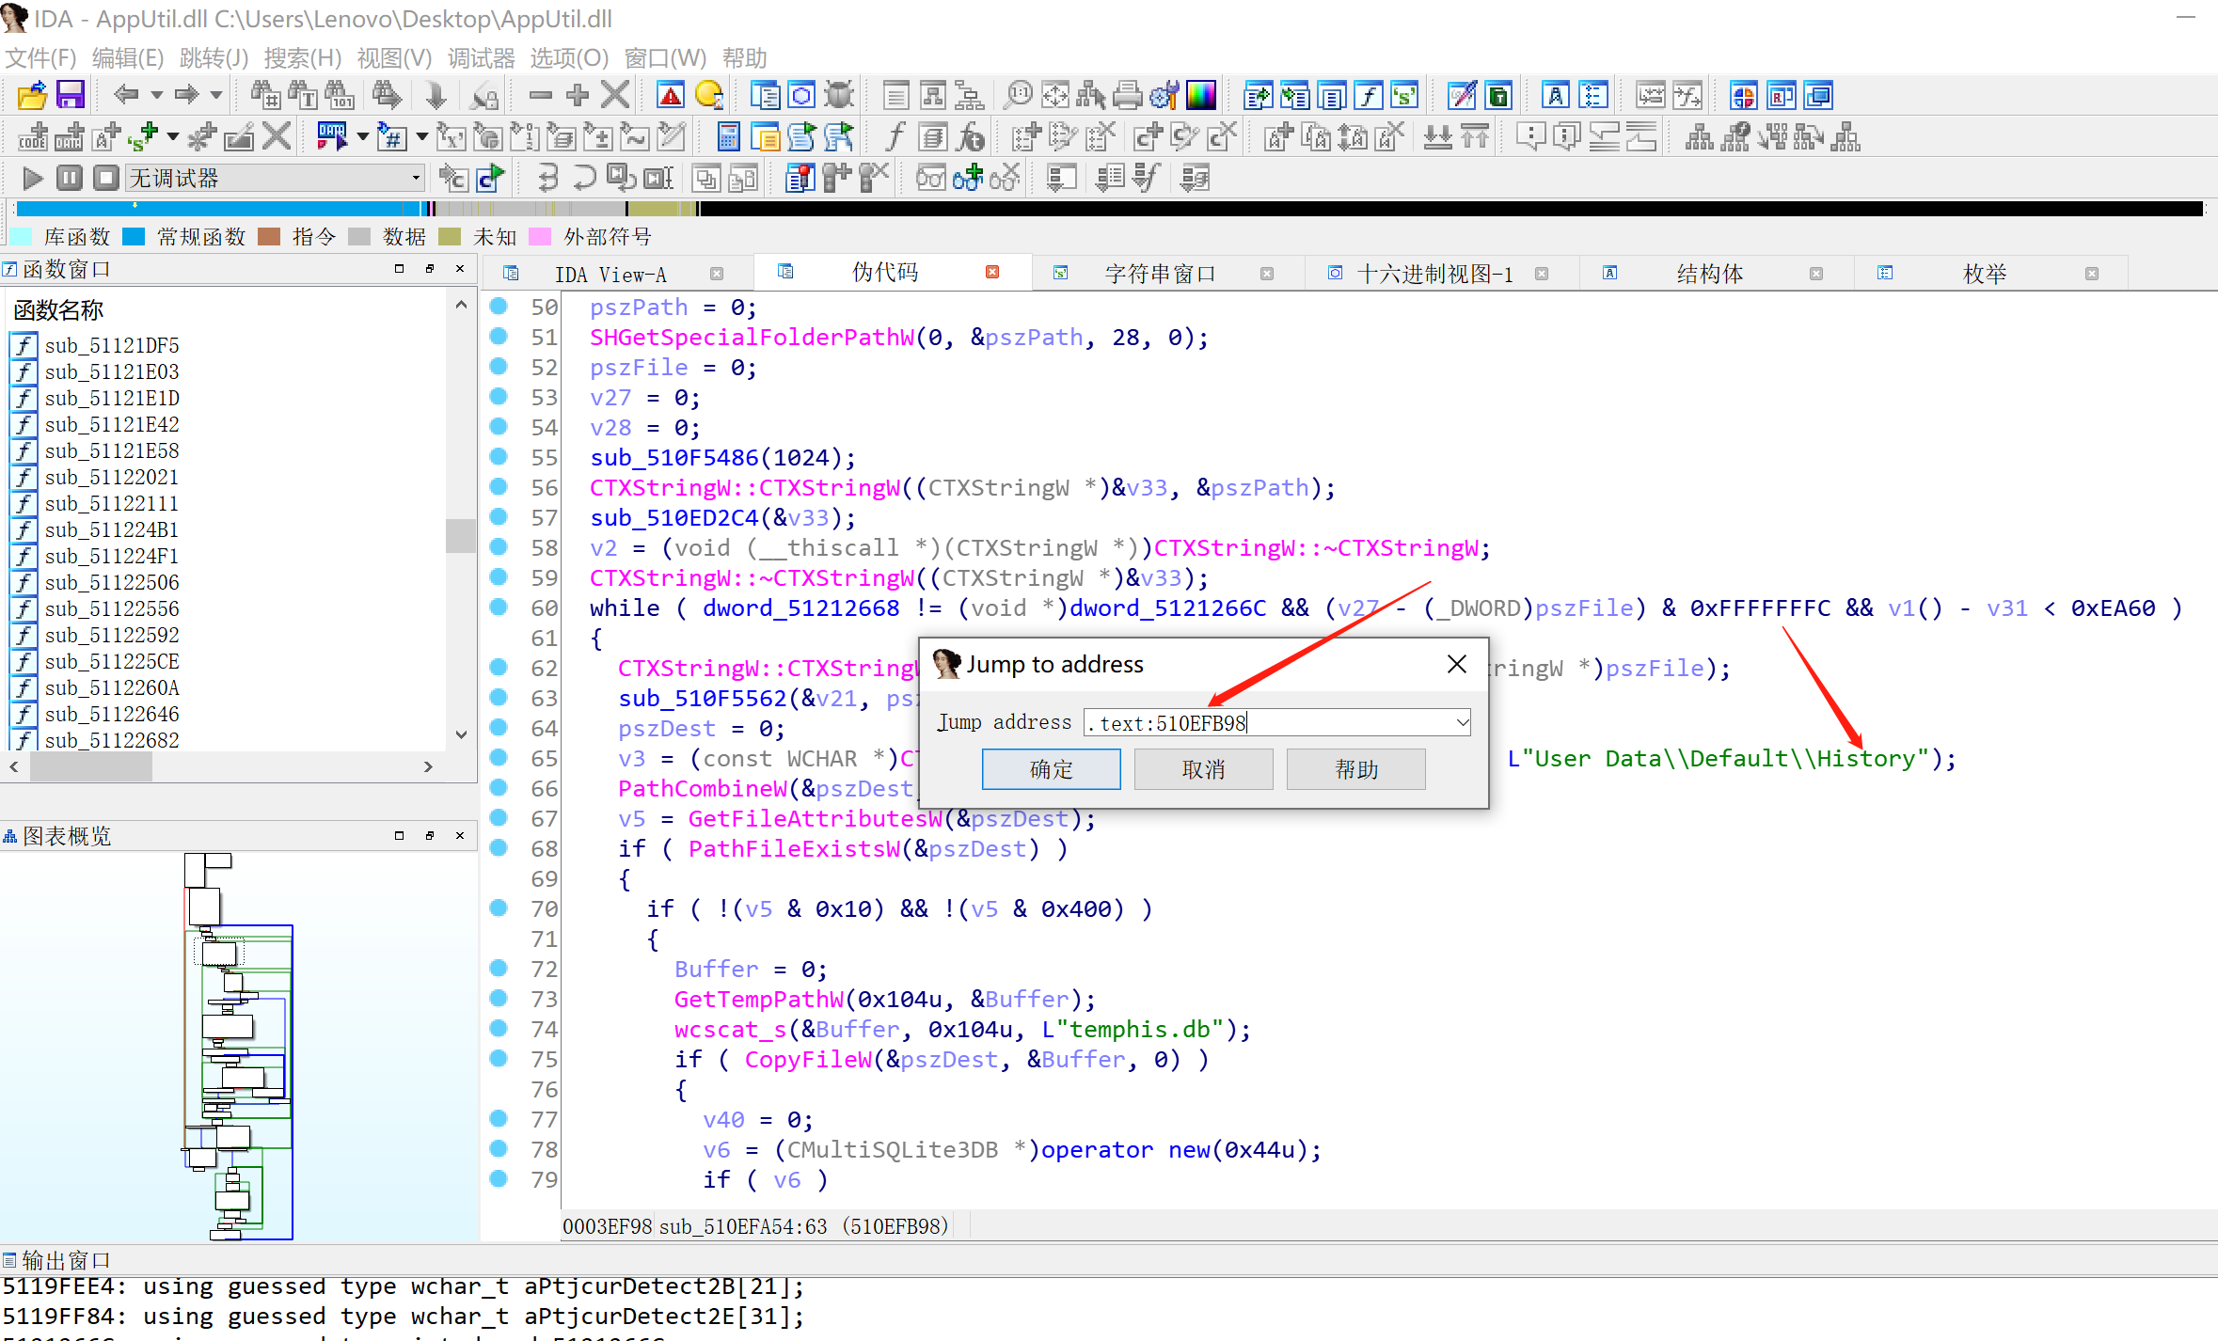Expand dropdown arrow beside the # icon
Viewport: 2218px width, 1341px height.
[x=422, y=137]
